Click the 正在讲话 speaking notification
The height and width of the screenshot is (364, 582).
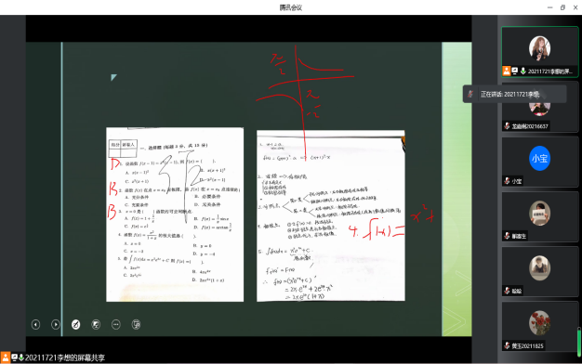pos(515,94)
